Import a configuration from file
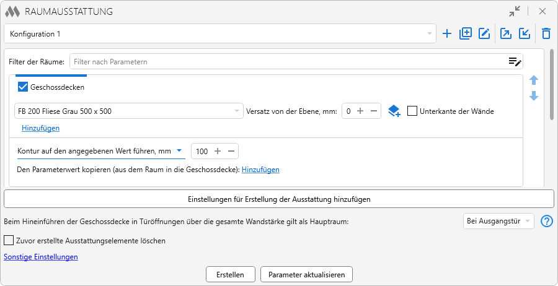558x286 pixels. pos(525,34)
